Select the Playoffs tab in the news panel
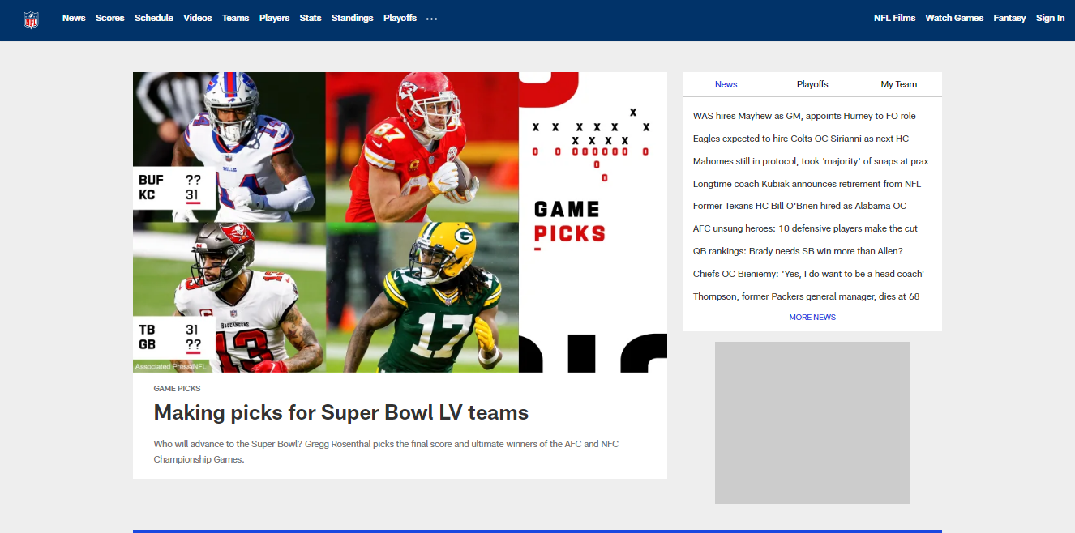This screenshot has height=533, width=1075. point(812,84)
